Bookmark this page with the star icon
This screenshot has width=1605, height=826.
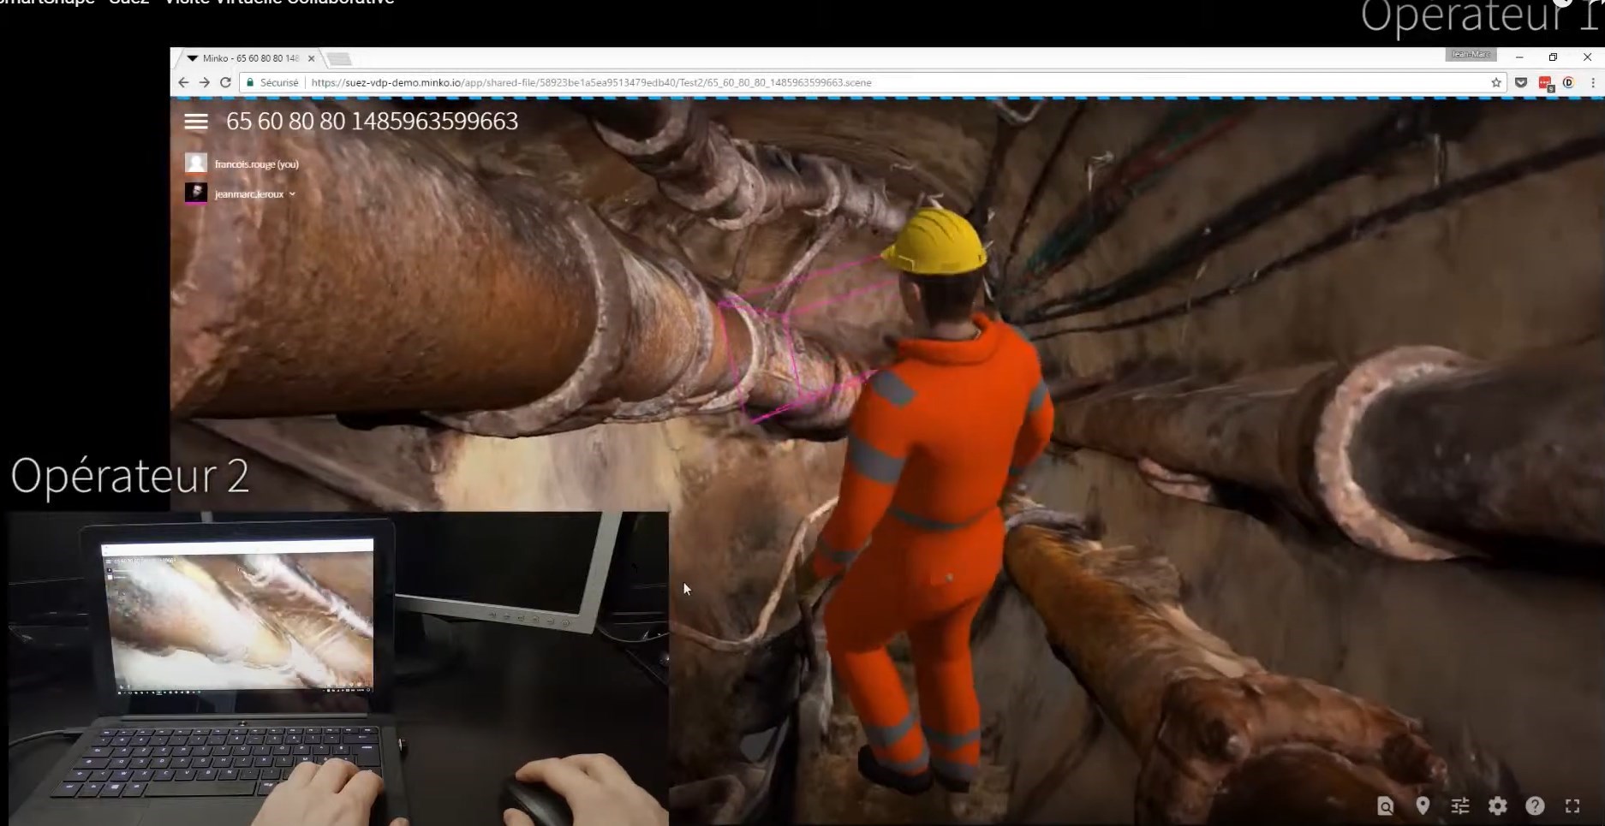(1496, 83)
